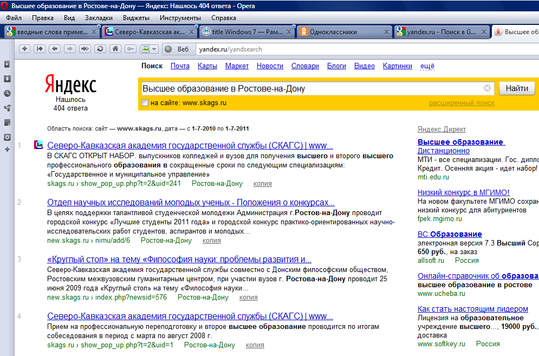Open the Маркет link

coord(237,66)
